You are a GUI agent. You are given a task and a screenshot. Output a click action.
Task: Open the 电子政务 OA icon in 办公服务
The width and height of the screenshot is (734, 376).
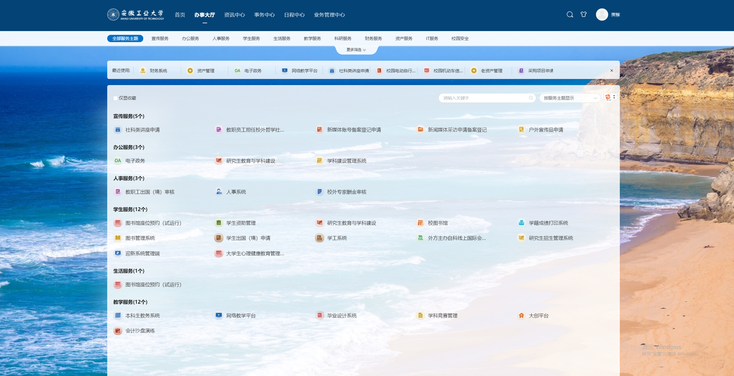click(118, 161)
